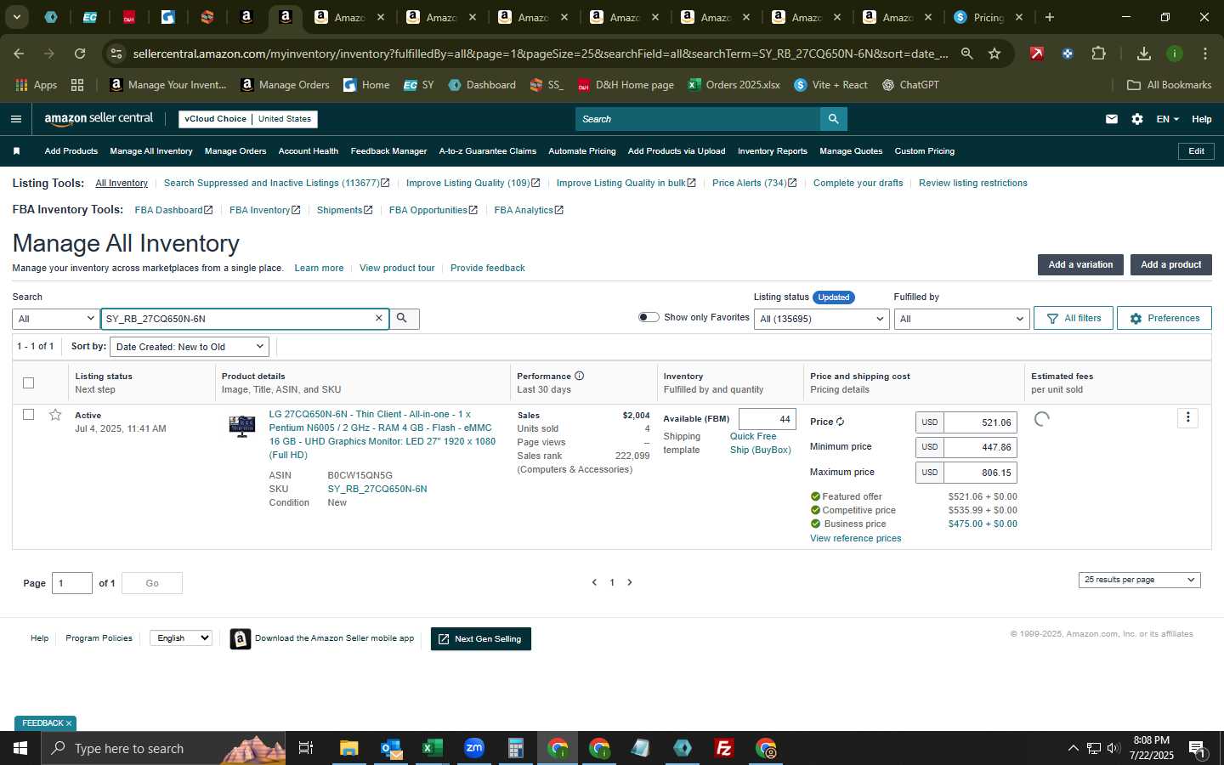
Task: Check the LG 27CQ650N-6N row checkbox
Action: coord(28,415)
